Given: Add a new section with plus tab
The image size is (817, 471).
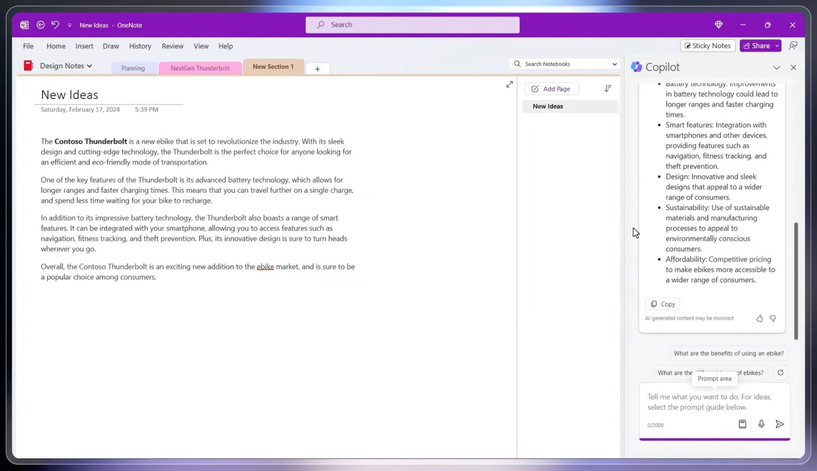Looking at the screenshot, I should pyautogui.click(x=318, y=69).
